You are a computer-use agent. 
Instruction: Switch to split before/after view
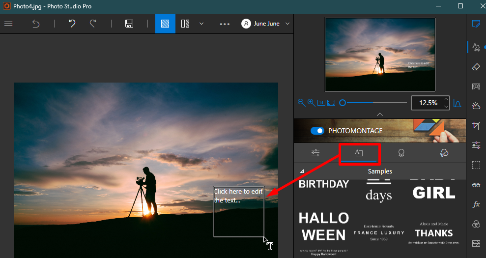pyautogui.click(x=185, y=24)
